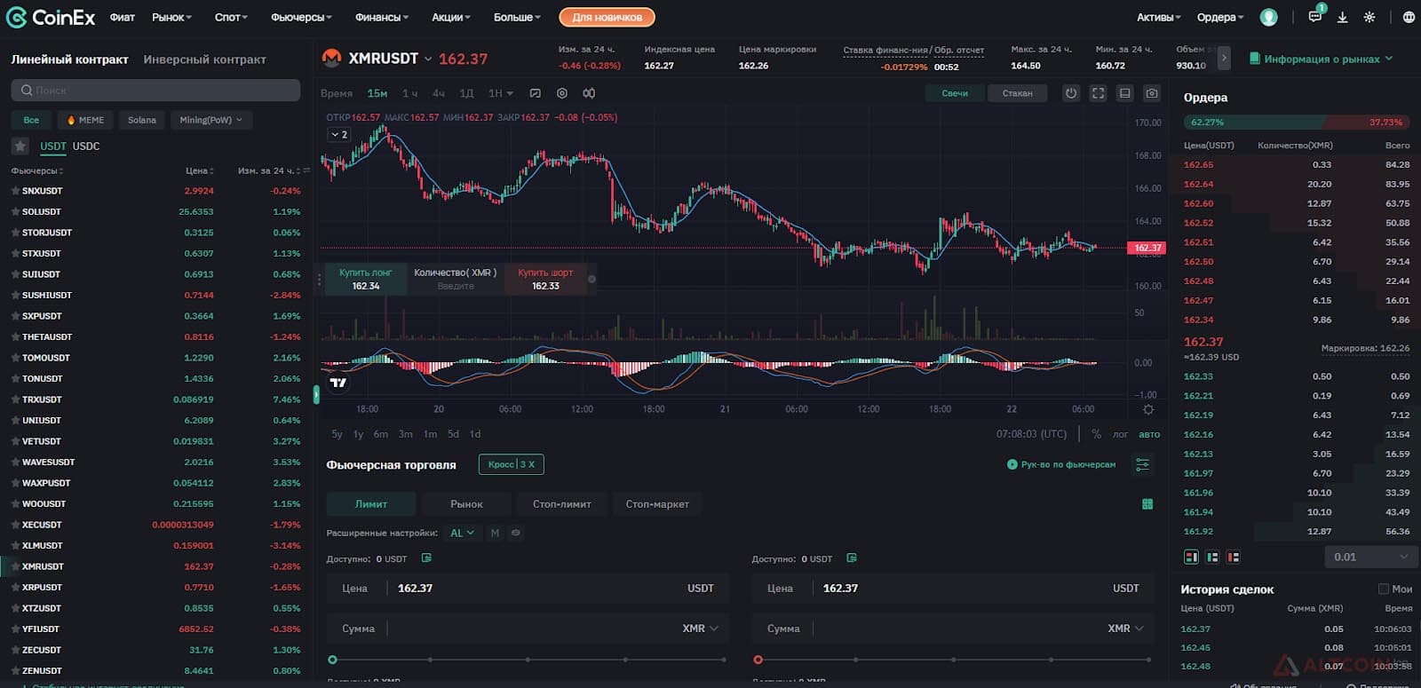Open the user profile avatar

[x=1269, y=17]
